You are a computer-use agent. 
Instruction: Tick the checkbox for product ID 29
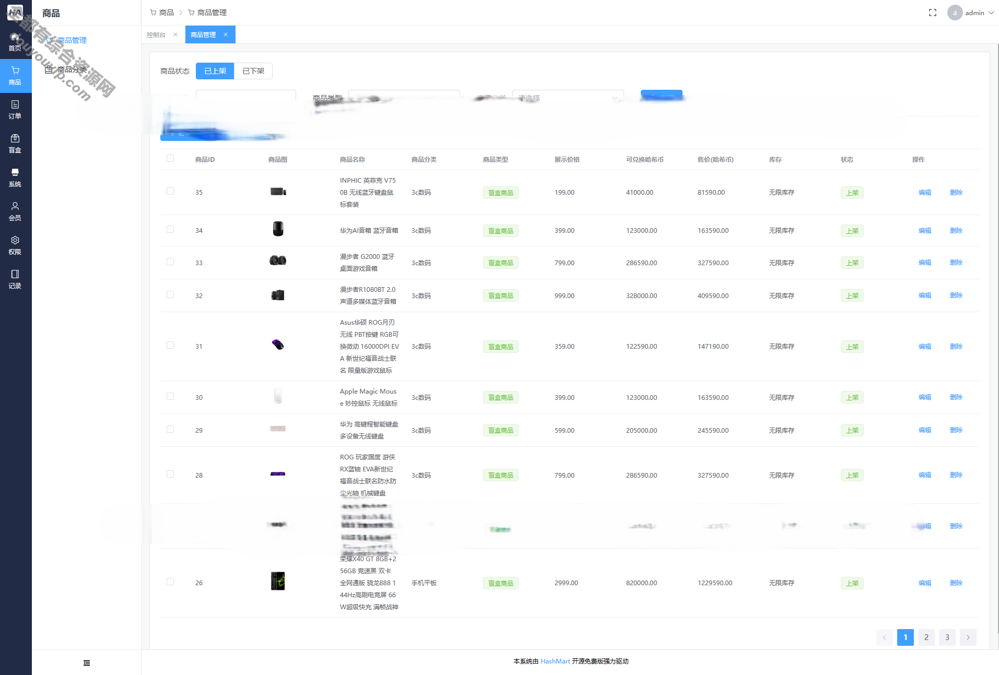[170, 429]
